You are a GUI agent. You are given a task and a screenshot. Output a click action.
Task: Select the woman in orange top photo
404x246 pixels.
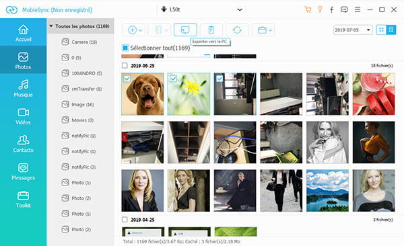(x=374, y=142)
